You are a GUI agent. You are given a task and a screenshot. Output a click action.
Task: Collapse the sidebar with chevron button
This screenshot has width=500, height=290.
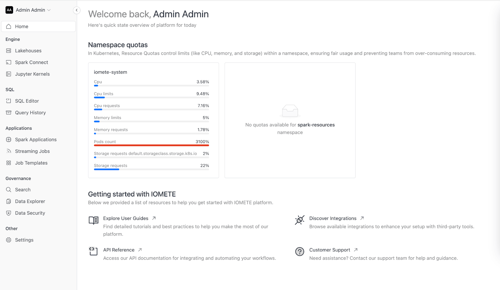click(77, 10)
